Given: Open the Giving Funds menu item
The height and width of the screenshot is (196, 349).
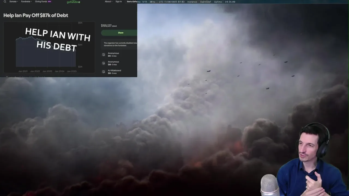Looking at the screenshot, I should 43,2.
